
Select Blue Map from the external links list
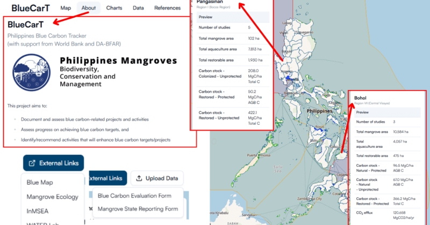tap(40, 182)
